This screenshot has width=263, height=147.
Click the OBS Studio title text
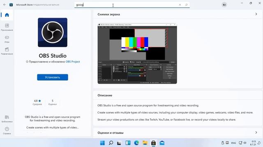[x=53, y=56]
